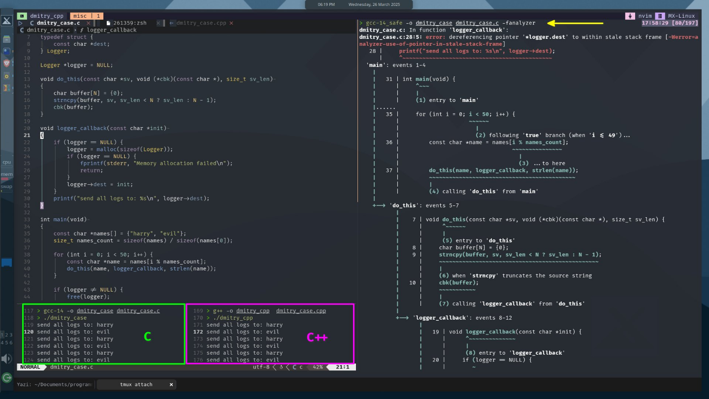Click the 'do_this': events 5-7 heading

[424, 205]
